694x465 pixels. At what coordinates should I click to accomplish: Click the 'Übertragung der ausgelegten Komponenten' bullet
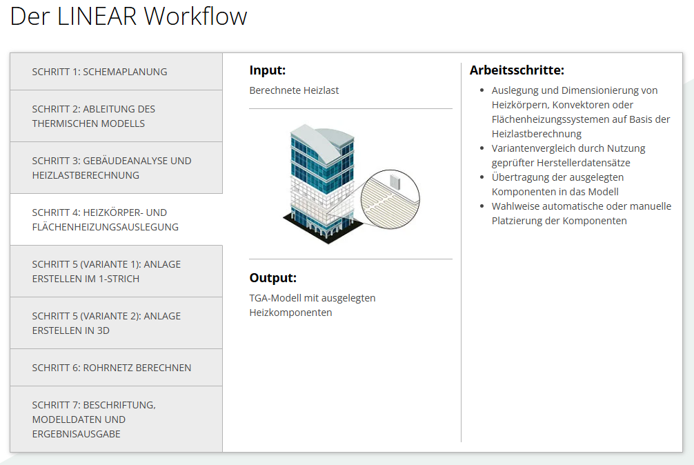(557, 184)
